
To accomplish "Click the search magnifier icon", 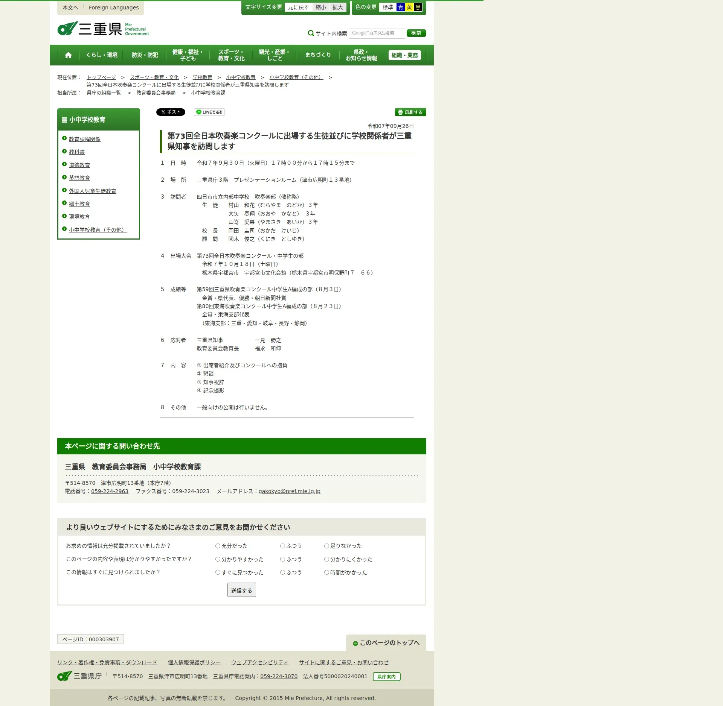I will (311, 33).
